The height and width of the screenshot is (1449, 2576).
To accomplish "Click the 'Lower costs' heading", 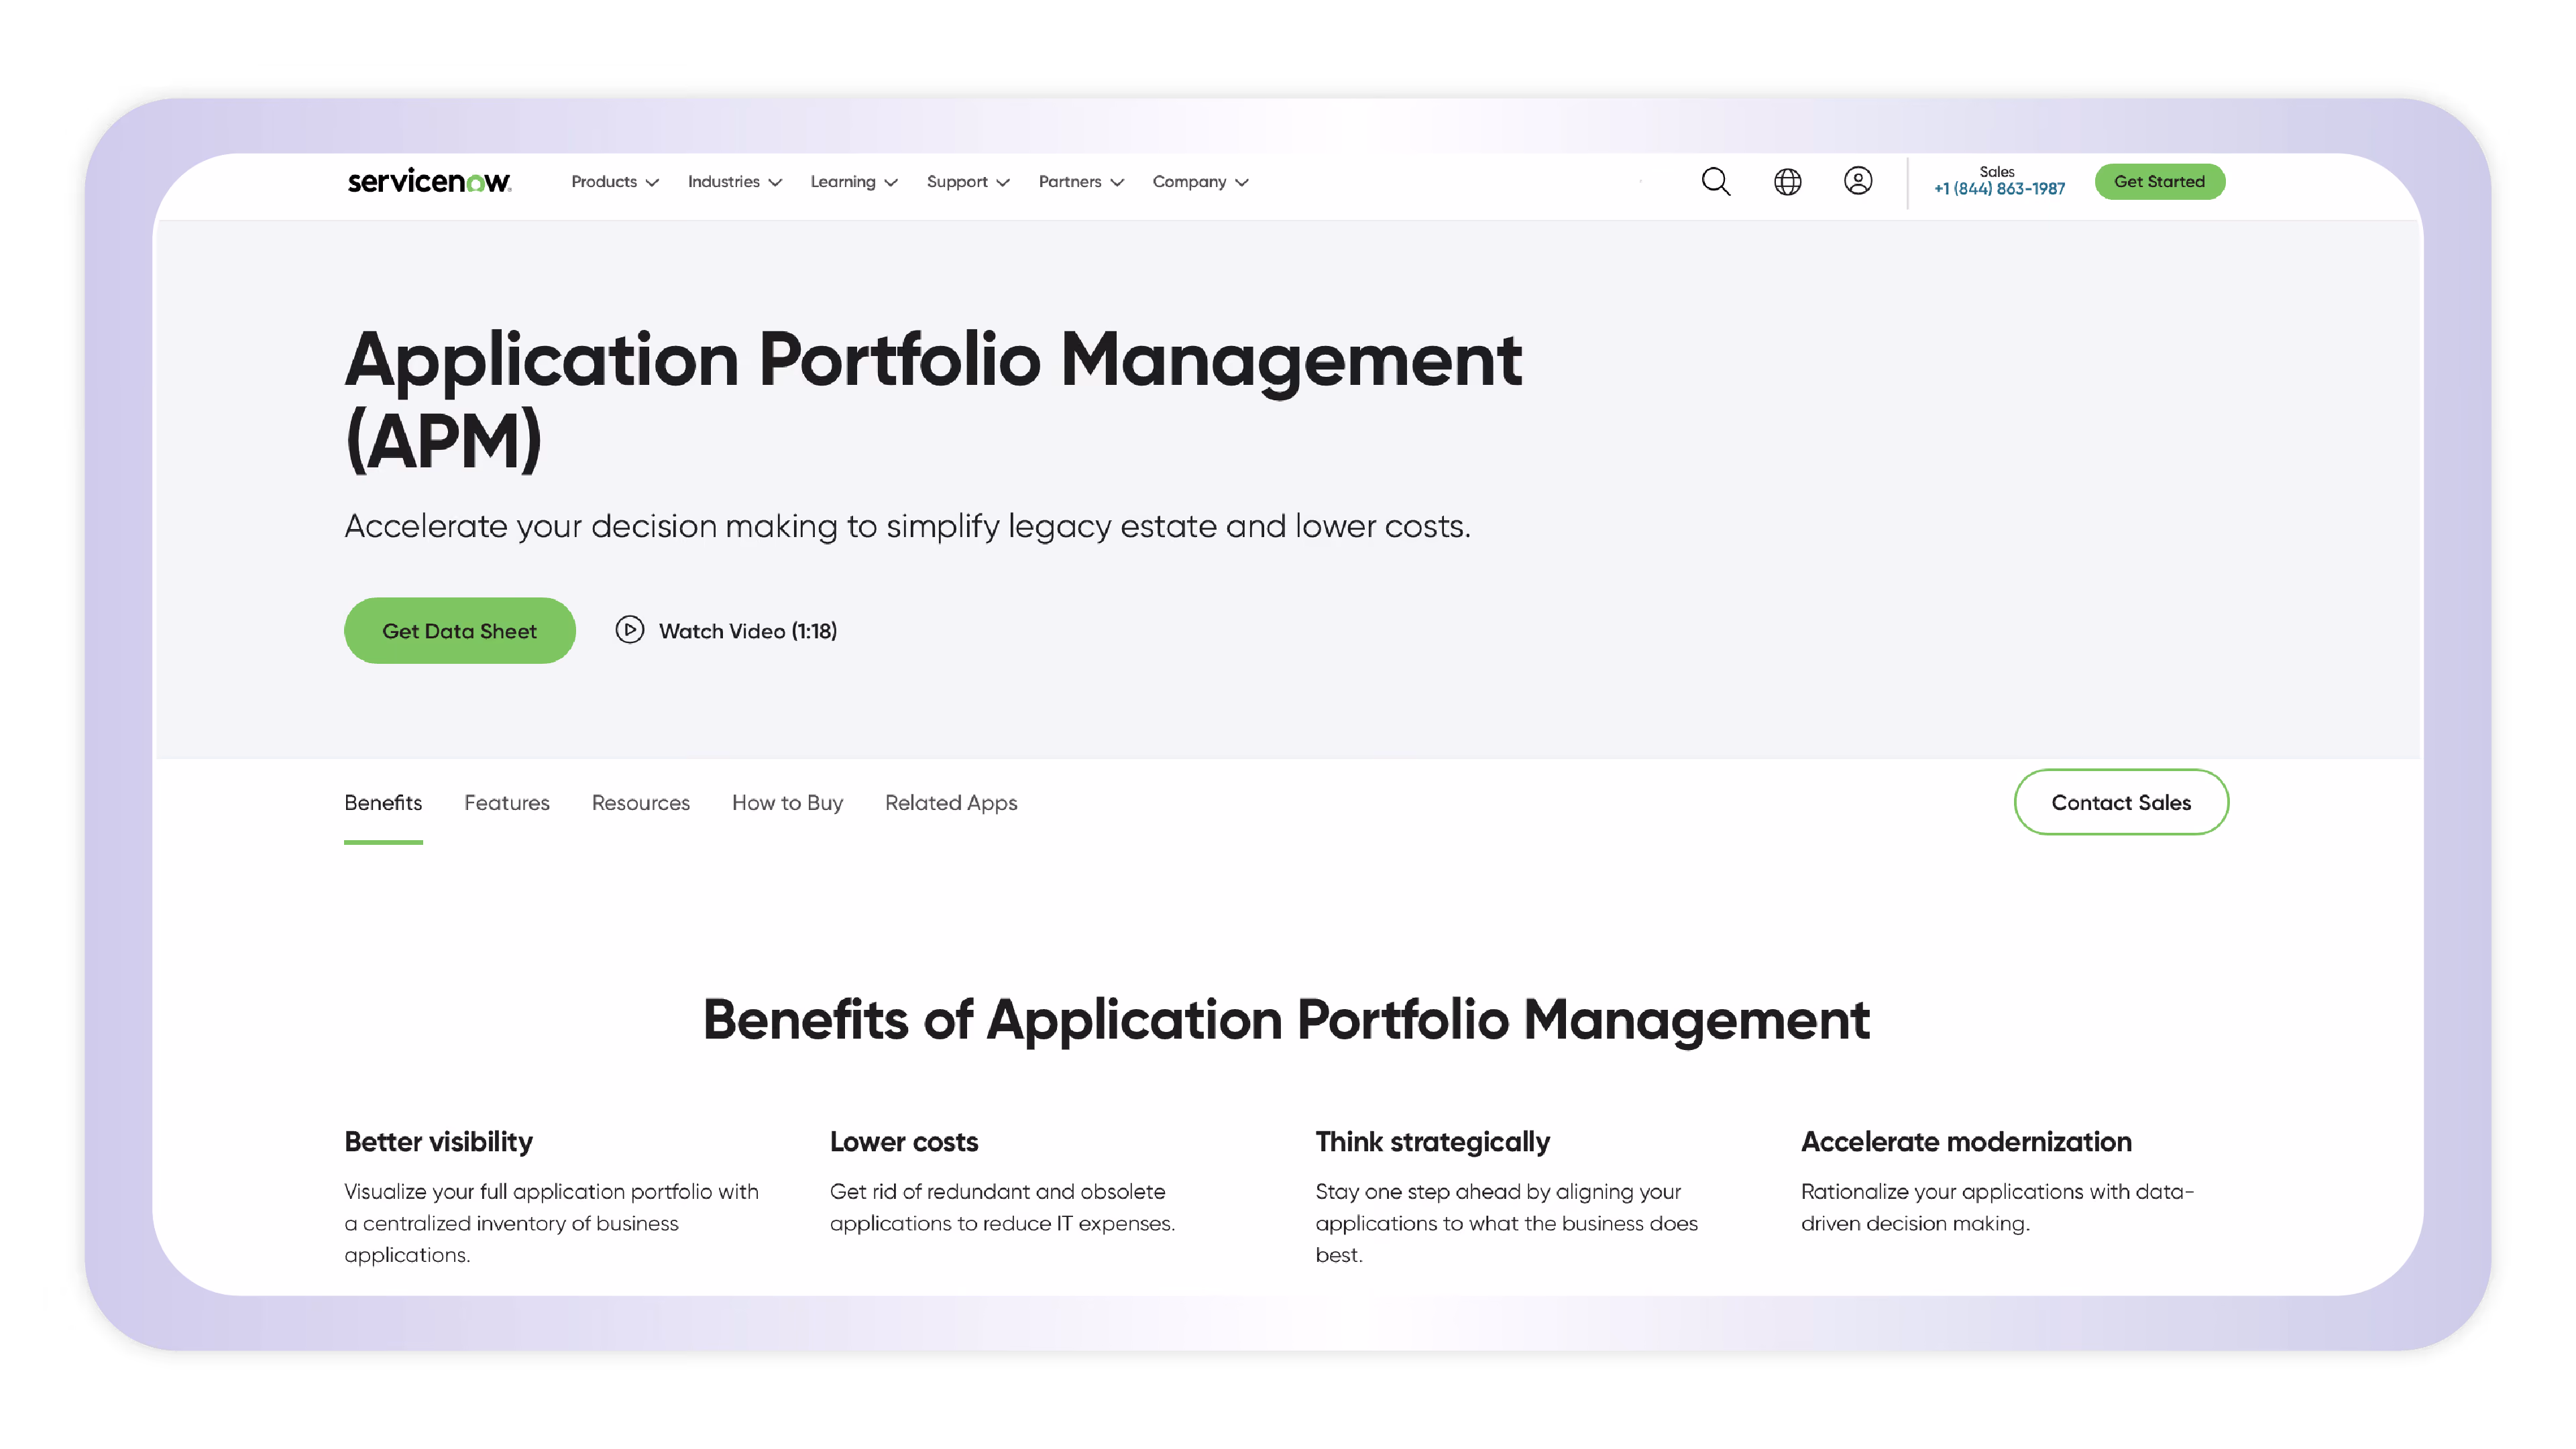I will [x=903, y=1142].
